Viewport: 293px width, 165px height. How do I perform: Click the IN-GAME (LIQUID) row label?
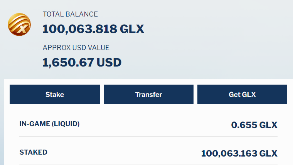click(x=49, y=124)
